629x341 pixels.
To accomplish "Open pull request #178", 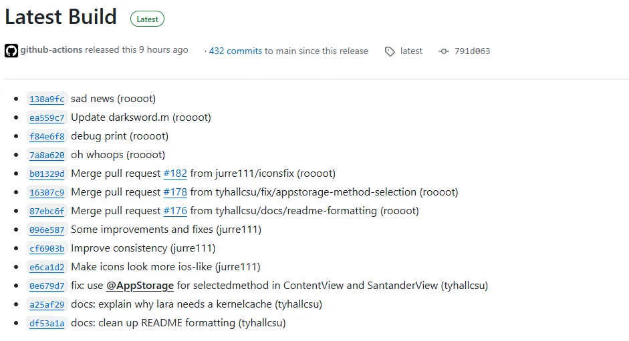I will (175, 192).
